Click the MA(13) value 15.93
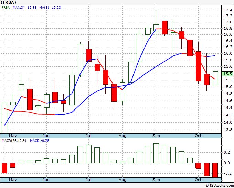This screenshot has height=188, width=234. point(32,8)
